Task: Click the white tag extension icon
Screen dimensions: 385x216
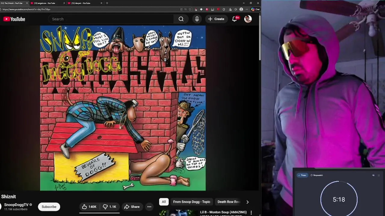Action: tap(201, 9)
